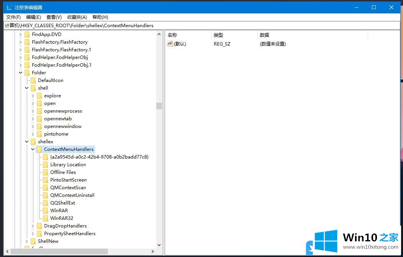Click tree horizontal scrollbar left arrow
The height and width of the screenshot is (257, 403).
coord(7,252)
